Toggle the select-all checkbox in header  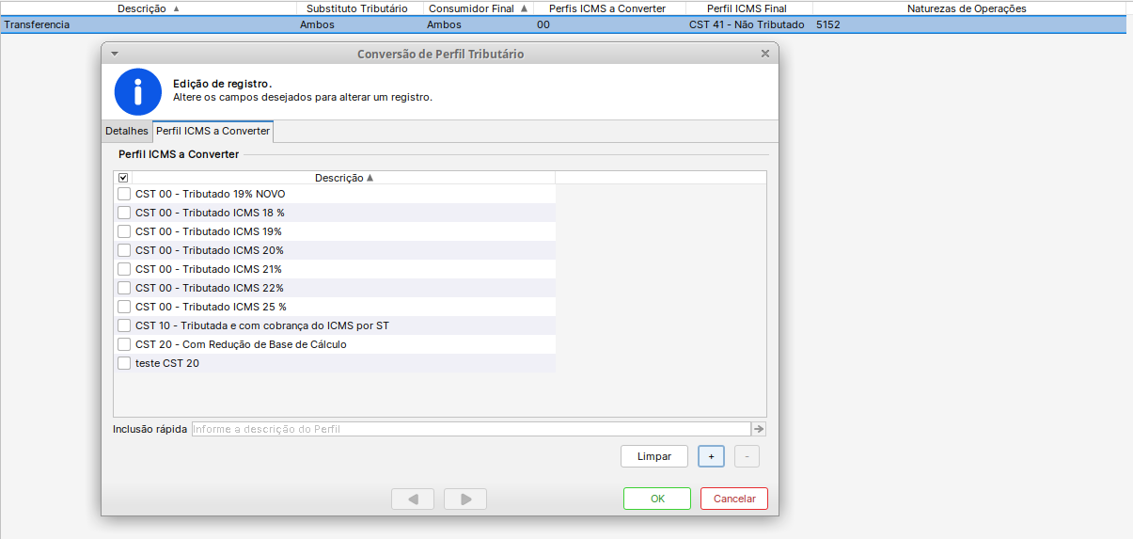point(123,178)
